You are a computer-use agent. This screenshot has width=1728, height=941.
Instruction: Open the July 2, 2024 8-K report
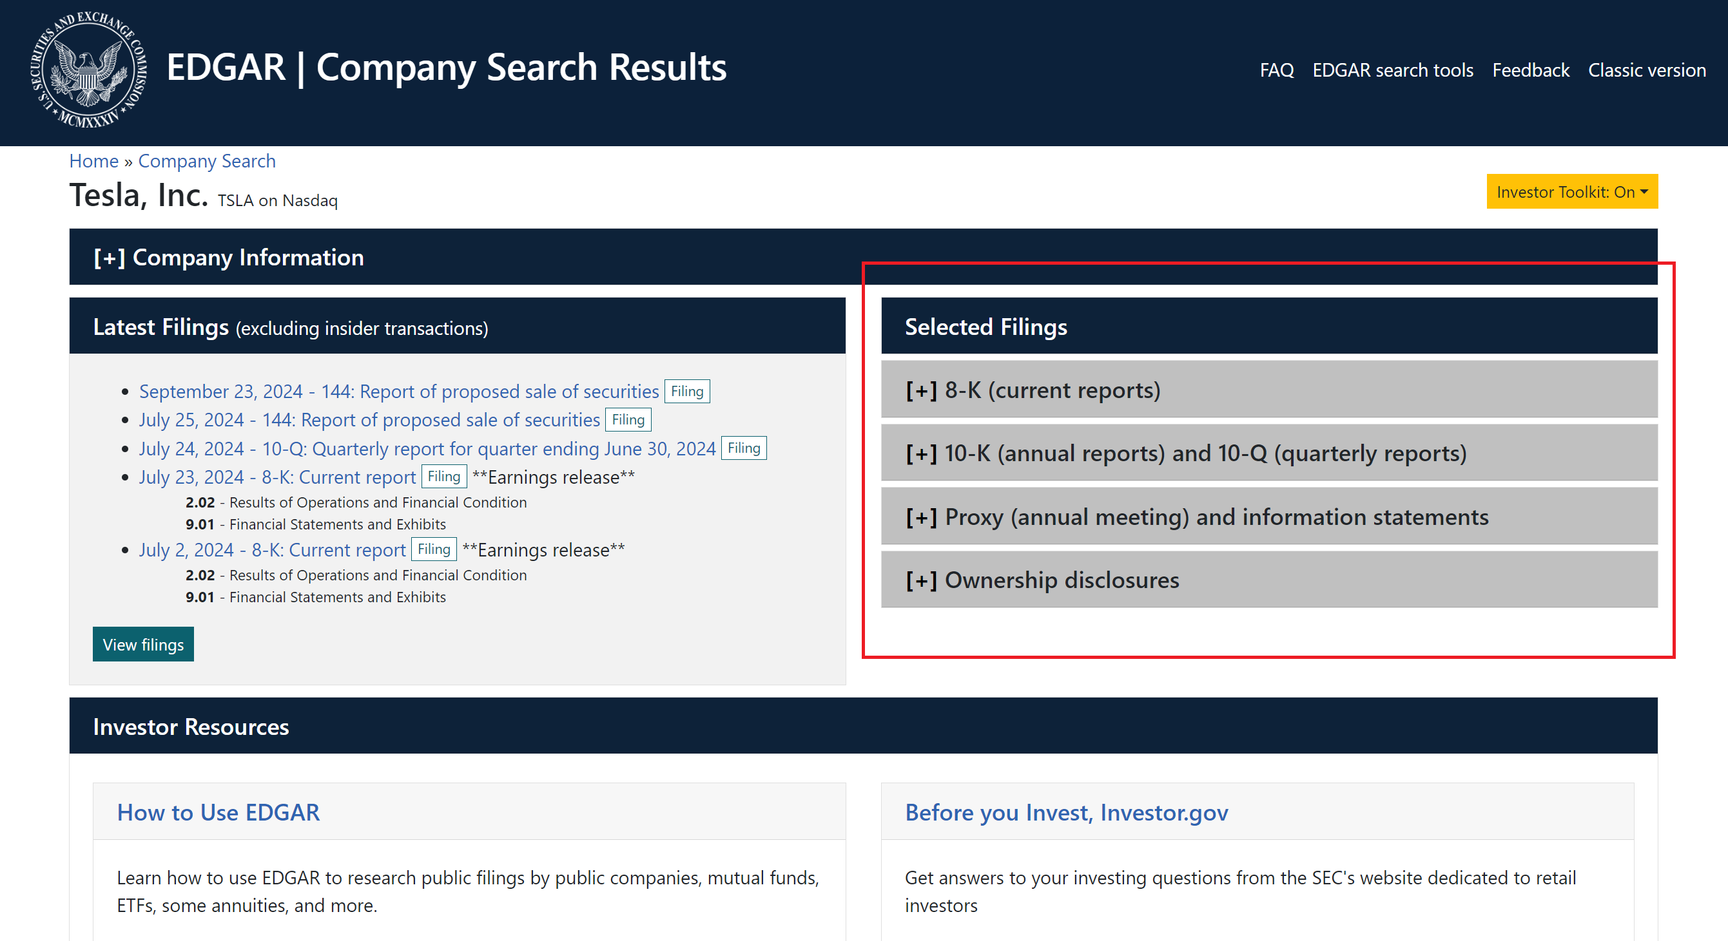pos(272,549)
